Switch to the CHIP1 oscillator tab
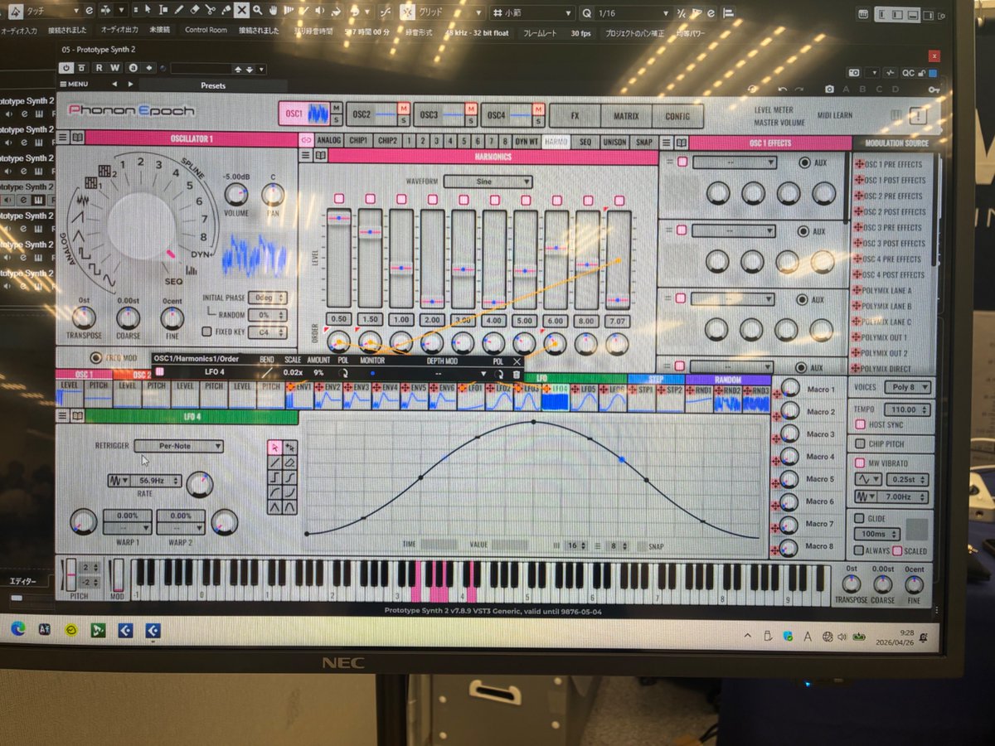The width and height of the screenshot is (995, 746). (x=358, y=141)
